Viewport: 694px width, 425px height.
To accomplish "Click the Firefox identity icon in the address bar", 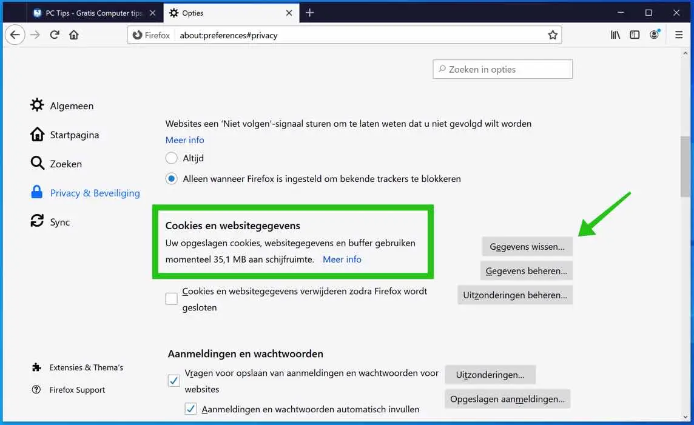I will click(138, 35).
